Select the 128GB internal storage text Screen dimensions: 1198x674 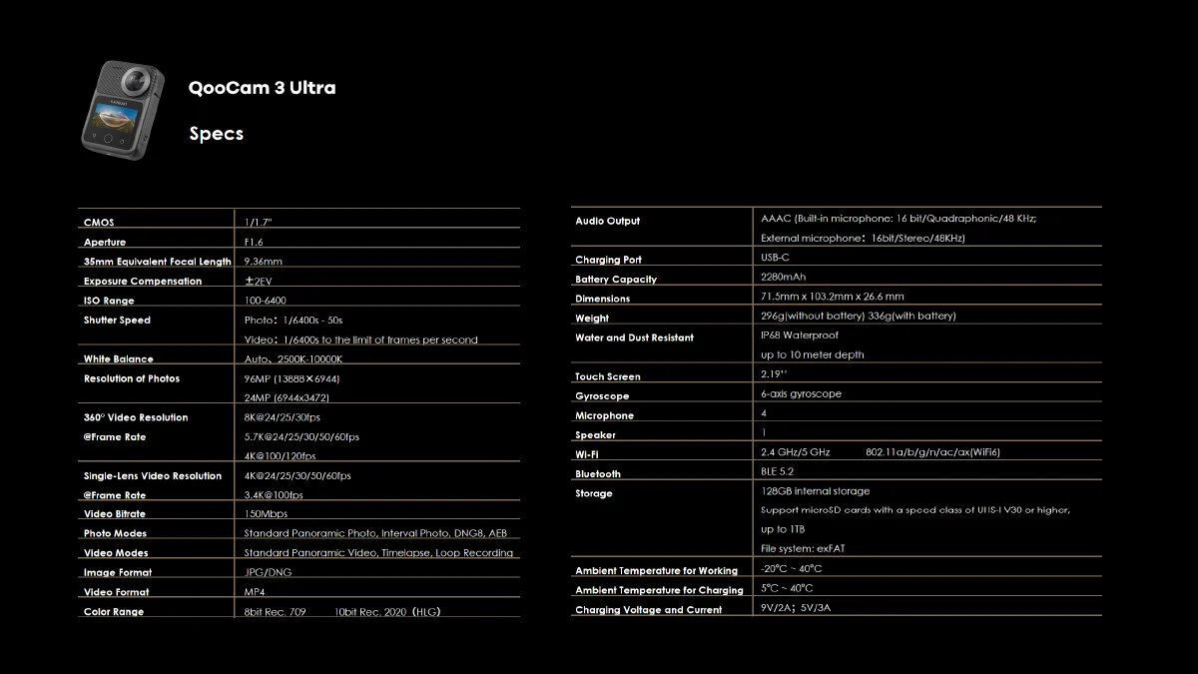[815, 491]
